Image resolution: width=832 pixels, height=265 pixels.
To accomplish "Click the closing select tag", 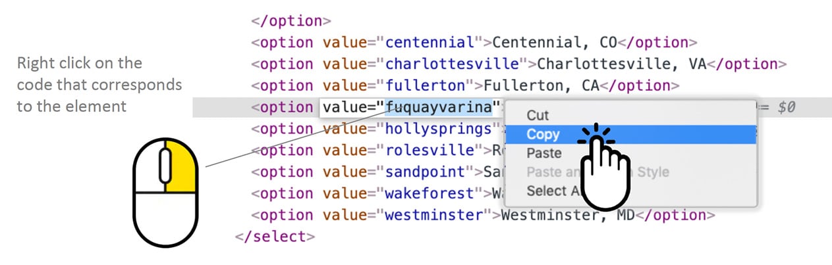I will [275, 237].
